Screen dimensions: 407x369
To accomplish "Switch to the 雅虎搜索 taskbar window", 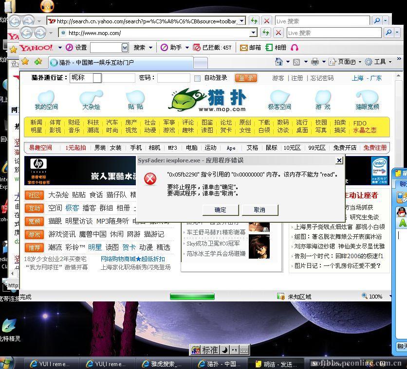I will click(163, 364).
